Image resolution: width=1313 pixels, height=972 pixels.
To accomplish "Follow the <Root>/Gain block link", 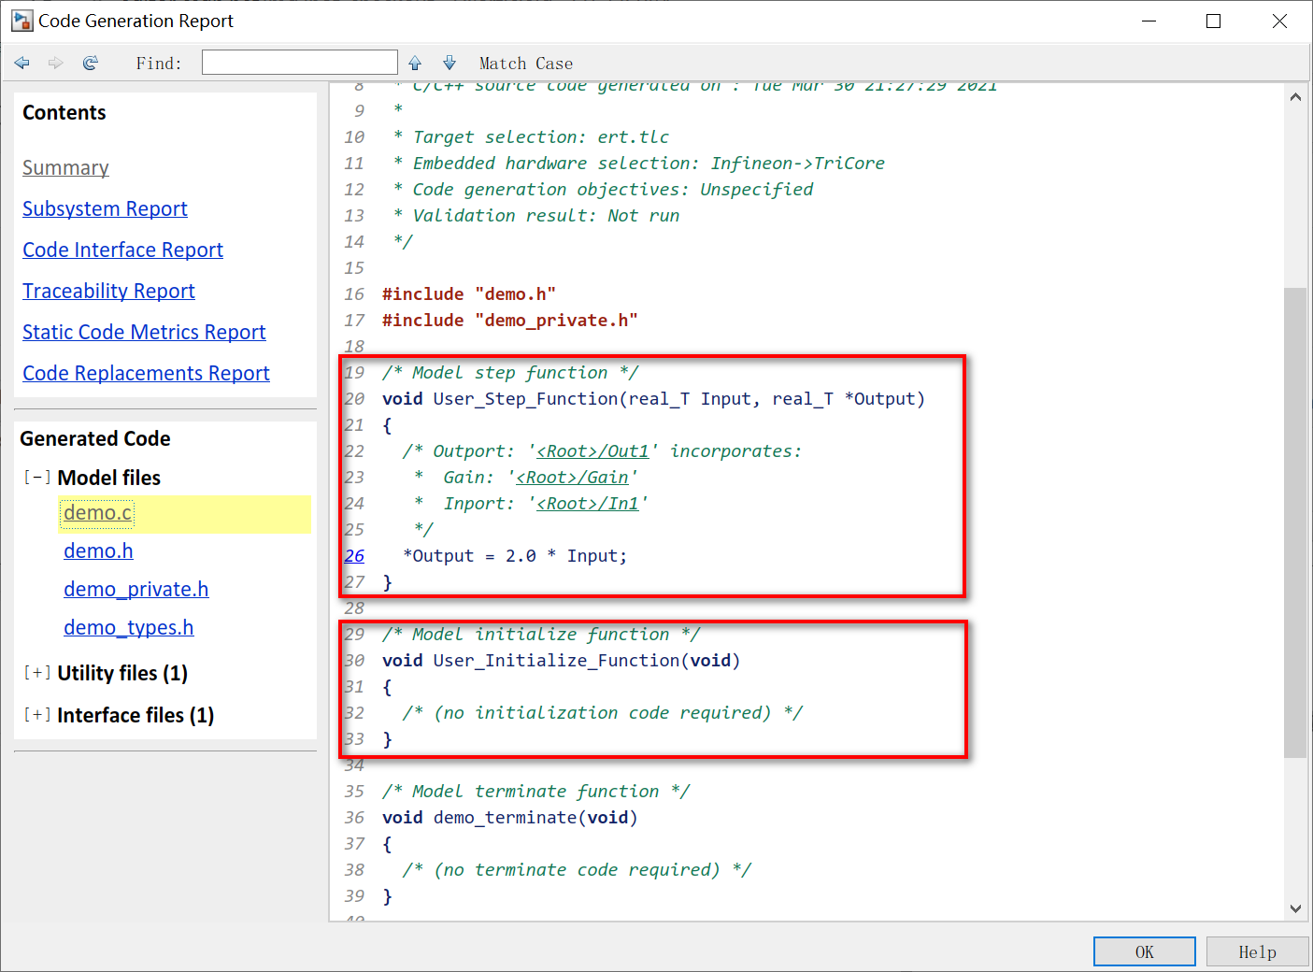I will point(572,478).
